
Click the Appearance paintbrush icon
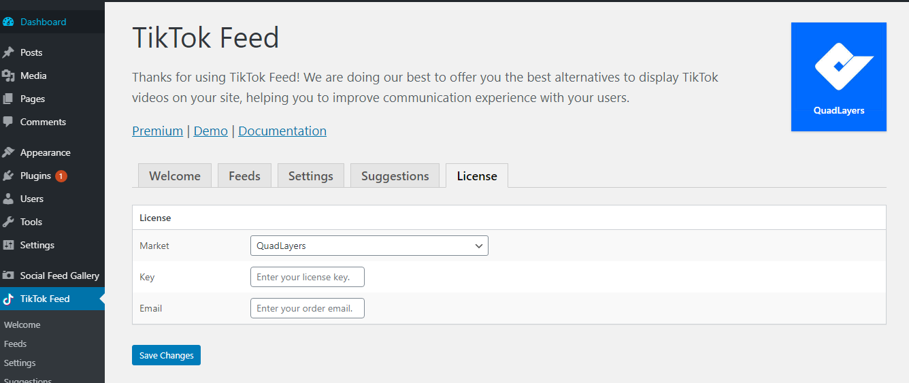point(8,152)
